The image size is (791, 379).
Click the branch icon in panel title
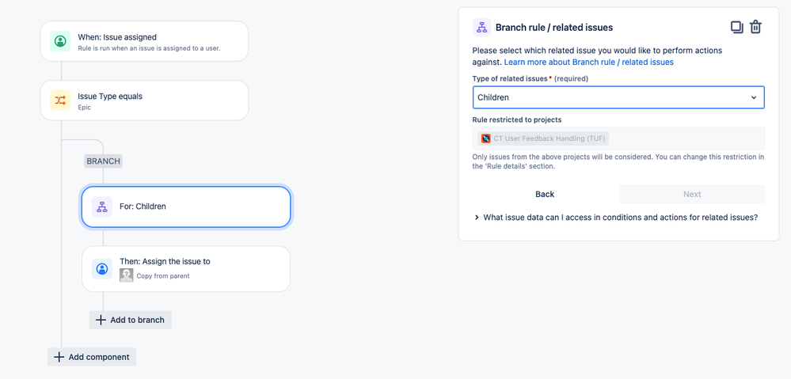pyautogui.click(x=481, y=27)
